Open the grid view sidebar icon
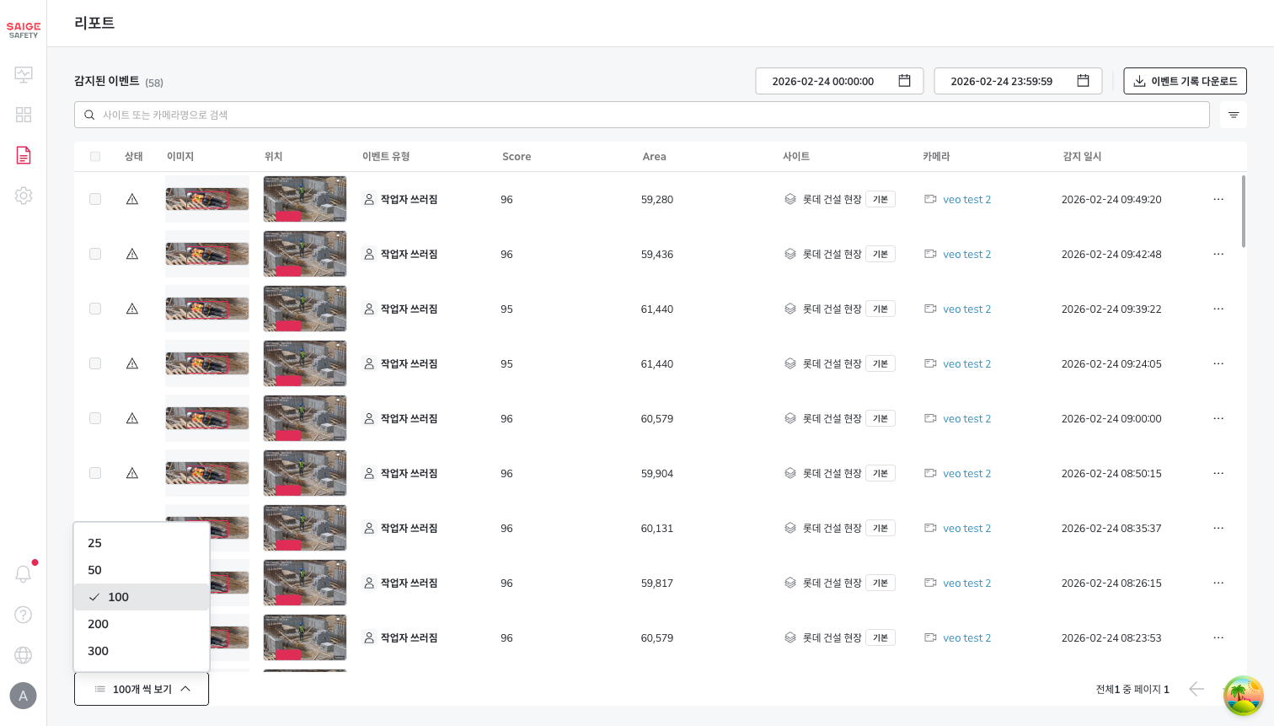1274x726 pixels. click(x=24, y=115)
